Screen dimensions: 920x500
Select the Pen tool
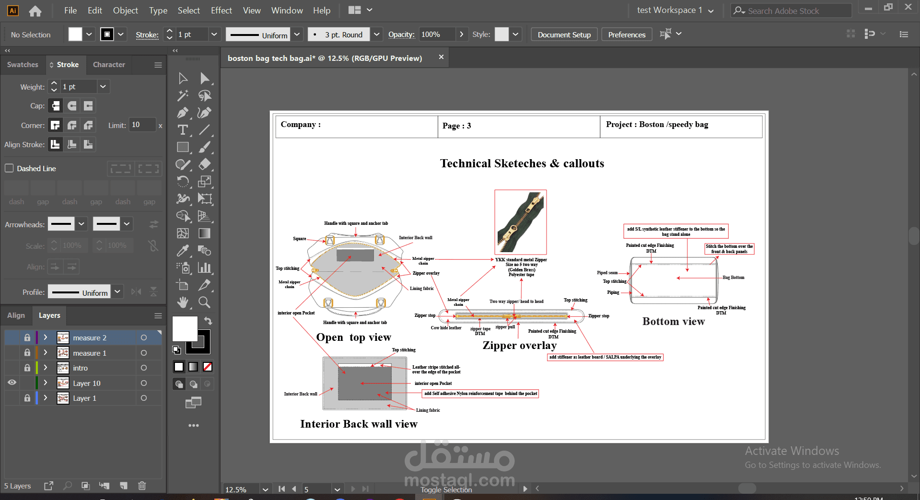(x=183, y=113)
